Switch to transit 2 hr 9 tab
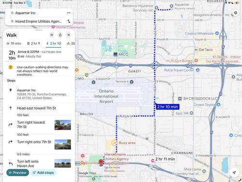The width and height of the screenshot is (242, 182). (33, 43)
